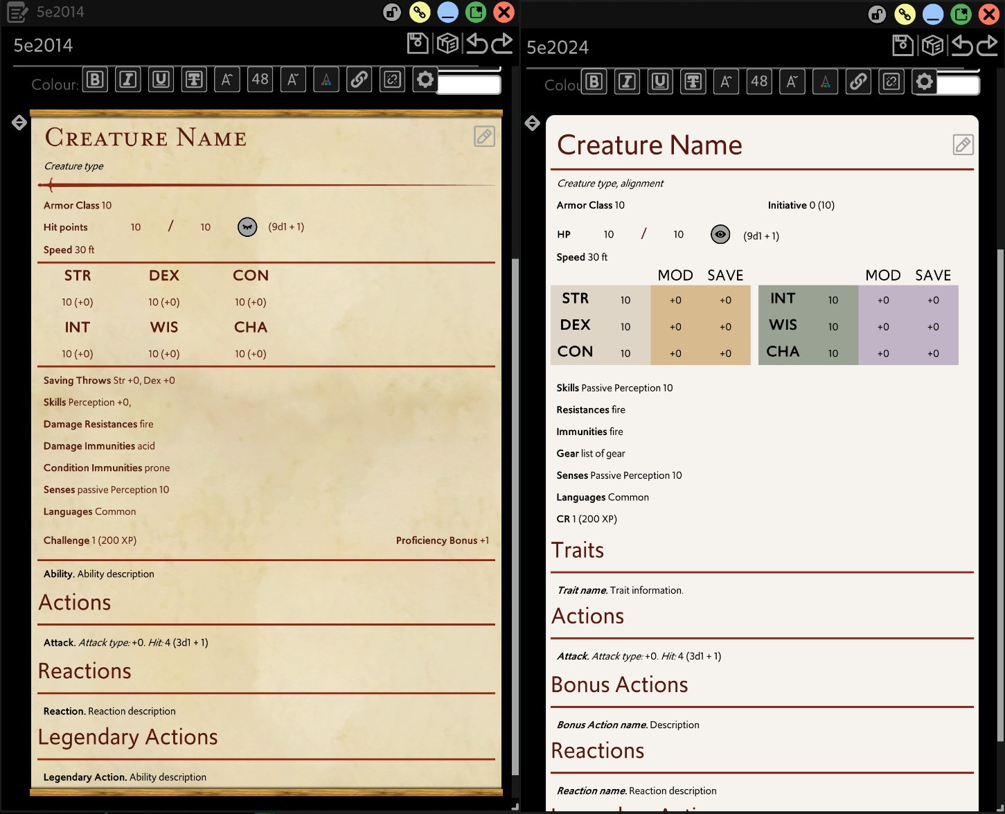Image resolution: width=1005 pixels, height=814 pixels.
Task: Click the undo arrow in 5e2024 panel
Action: (x=962, y=46)
